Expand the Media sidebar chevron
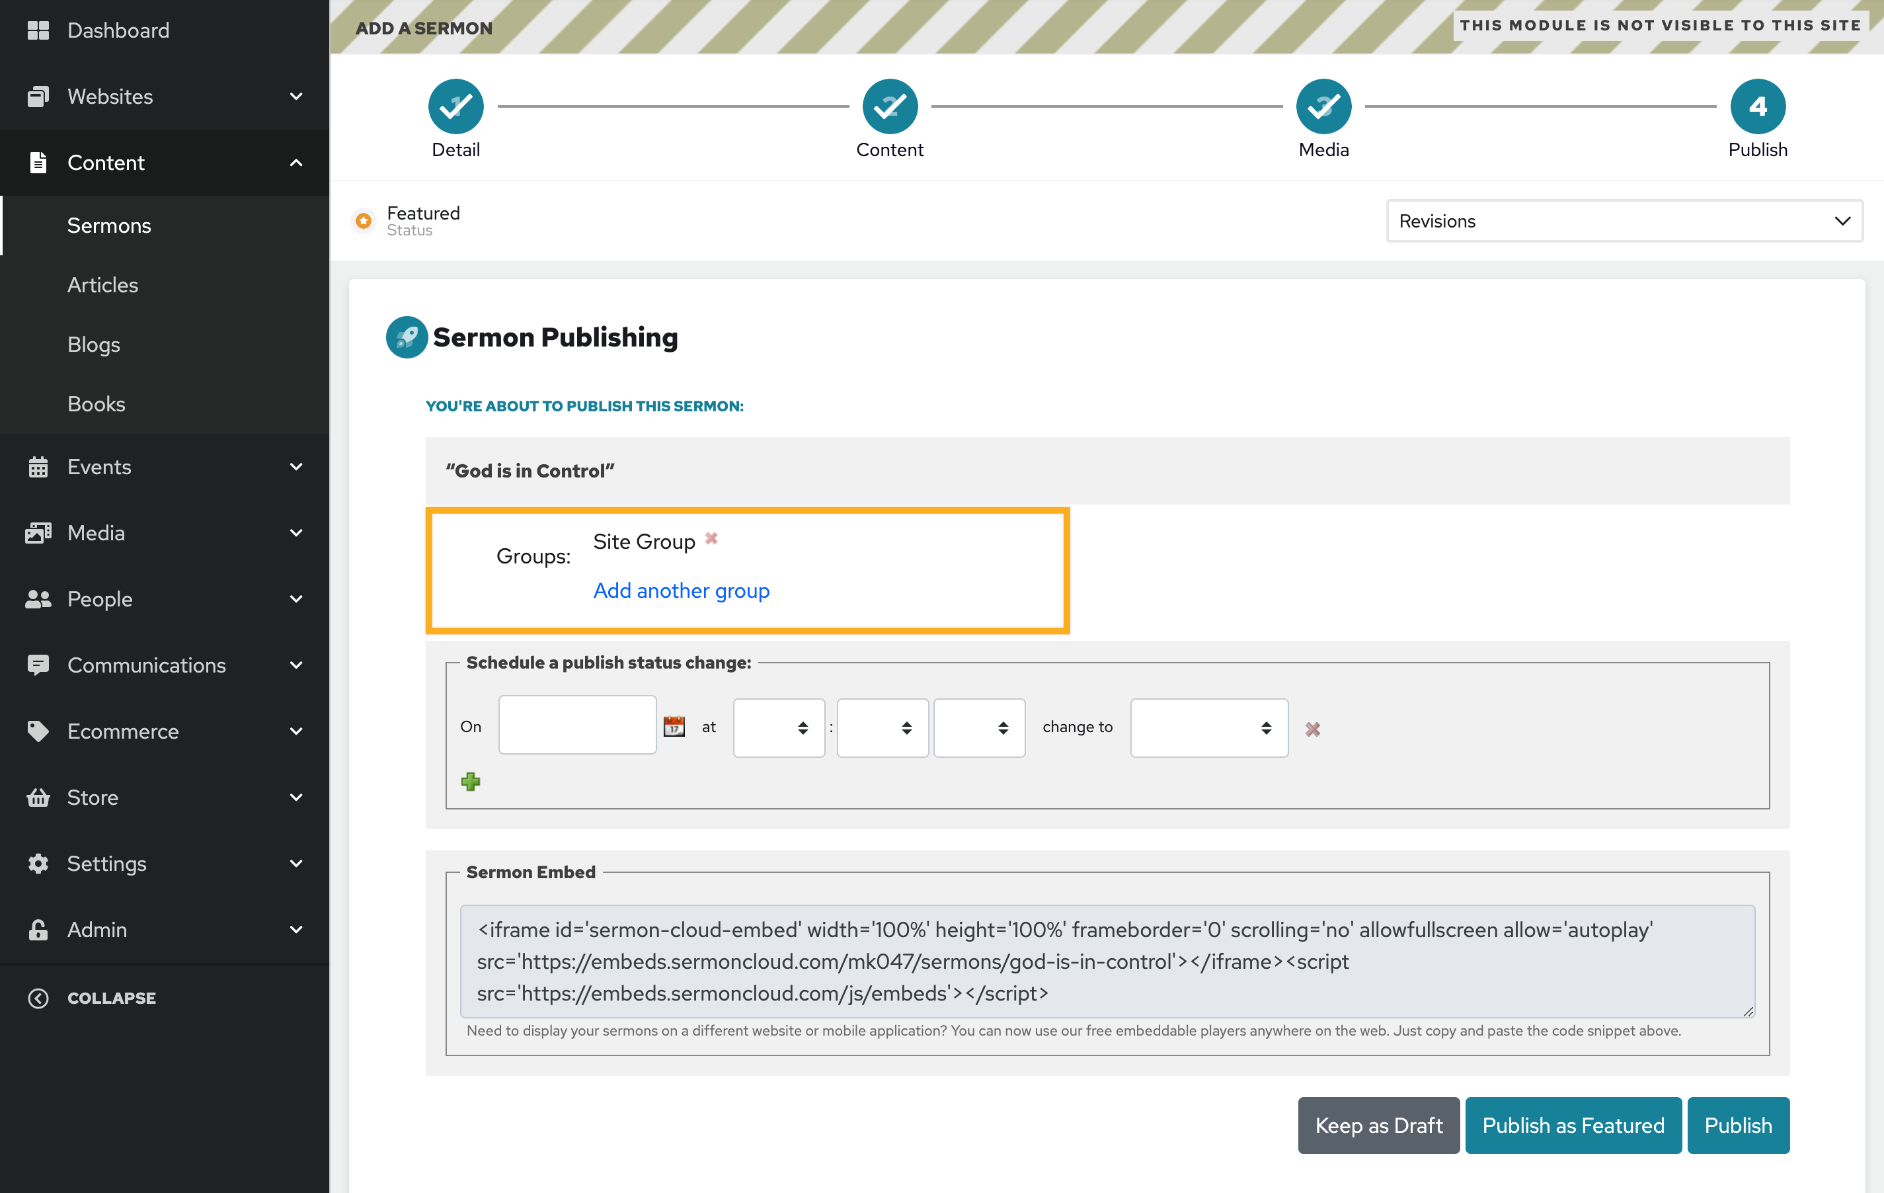Viewport: 1884px width, 1193px height. (x=297, y=532)
